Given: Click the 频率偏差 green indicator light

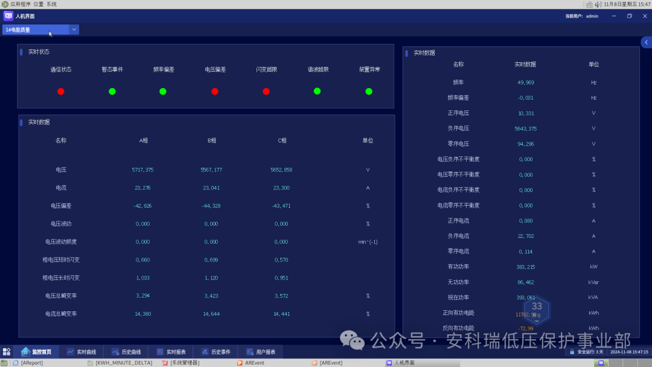Looking at the screenshot, I should [163, 91].
